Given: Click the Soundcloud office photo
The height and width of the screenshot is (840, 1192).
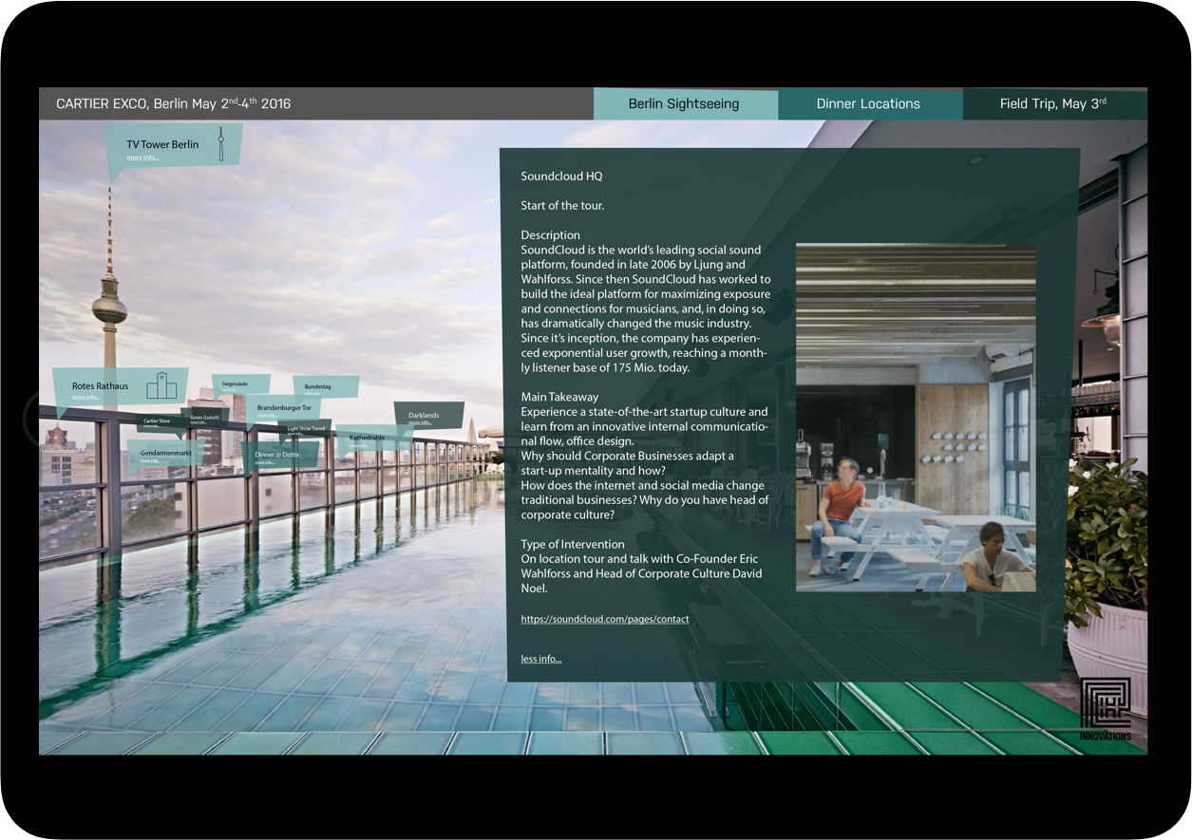Looking at the screenshot, I should [916, 418].
